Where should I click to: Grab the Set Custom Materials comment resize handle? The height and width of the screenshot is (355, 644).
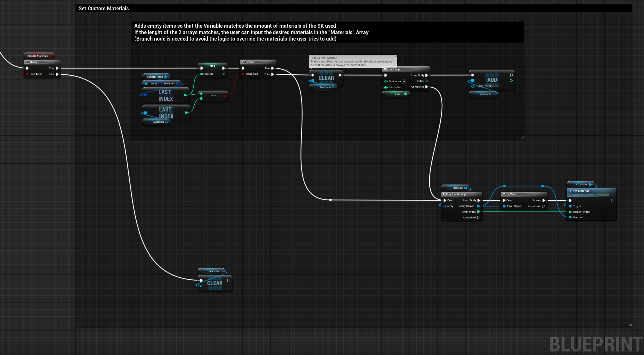coord(630,325)
